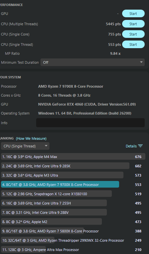Click the Info text field
Image resolution: width=149 pixels, height=254 pixels.
(x=90, y=123)
